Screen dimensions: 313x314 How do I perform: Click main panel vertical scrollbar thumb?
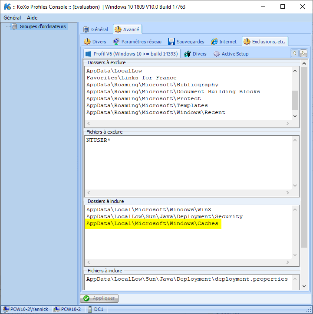tap(304, 157)
